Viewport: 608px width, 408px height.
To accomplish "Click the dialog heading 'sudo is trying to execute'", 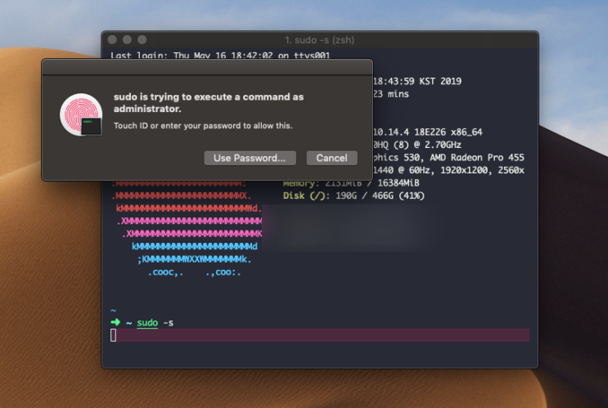I will [209, 103].
